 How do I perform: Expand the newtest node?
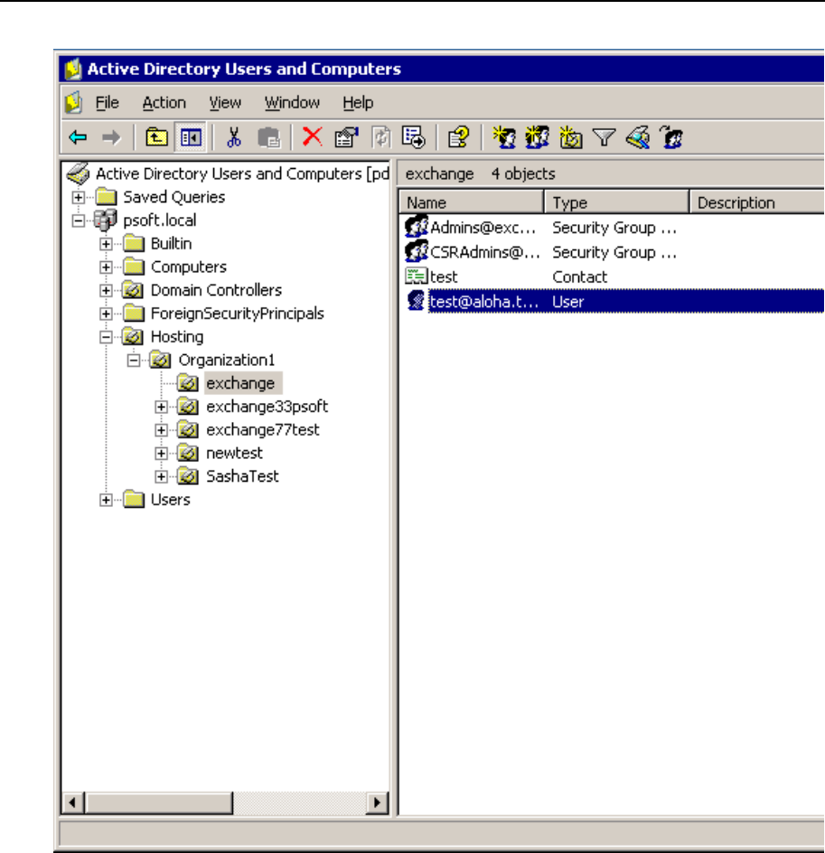pyautogui.click(x=161, y=454)
